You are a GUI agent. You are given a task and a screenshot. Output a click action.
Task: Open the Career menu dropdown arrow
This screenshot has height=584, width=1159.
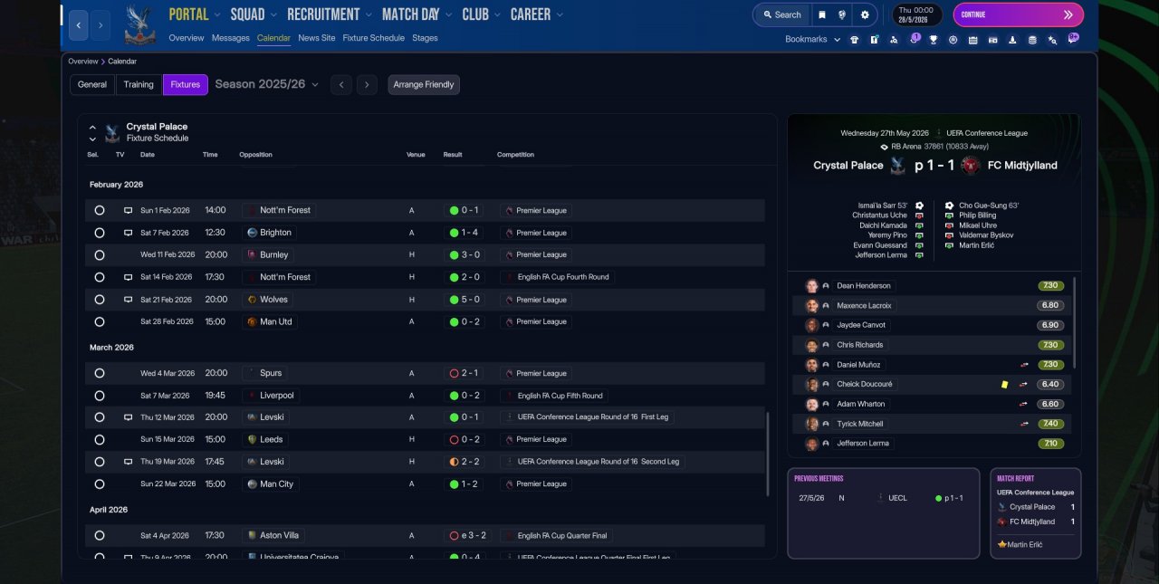point(560,15)
